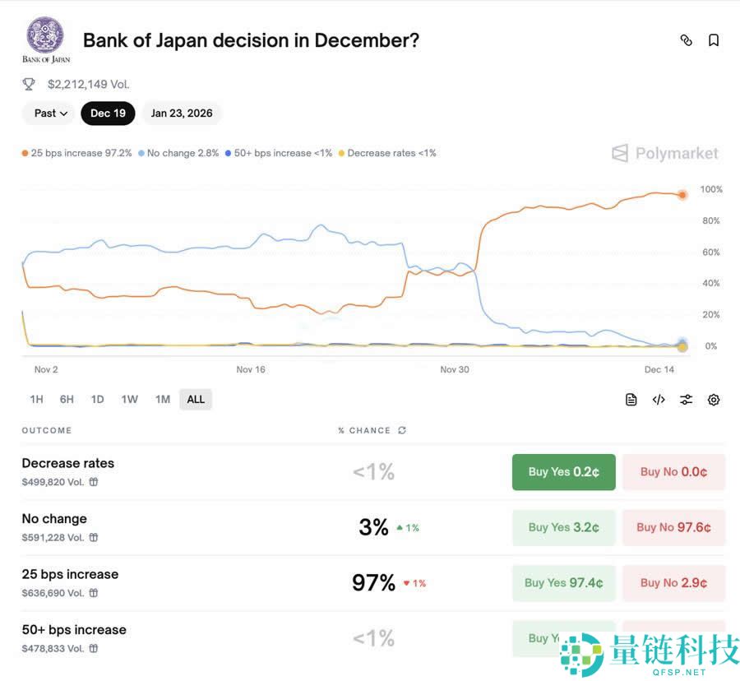
Task: Copy the market link icon
Action: click(x=686, y=39)
